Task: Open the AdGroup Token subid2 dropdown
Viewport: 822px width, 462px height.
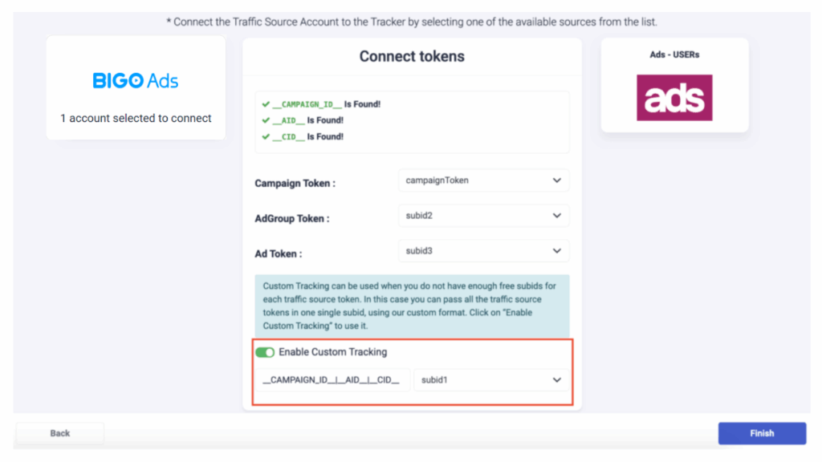Action: tap(483, 216)
